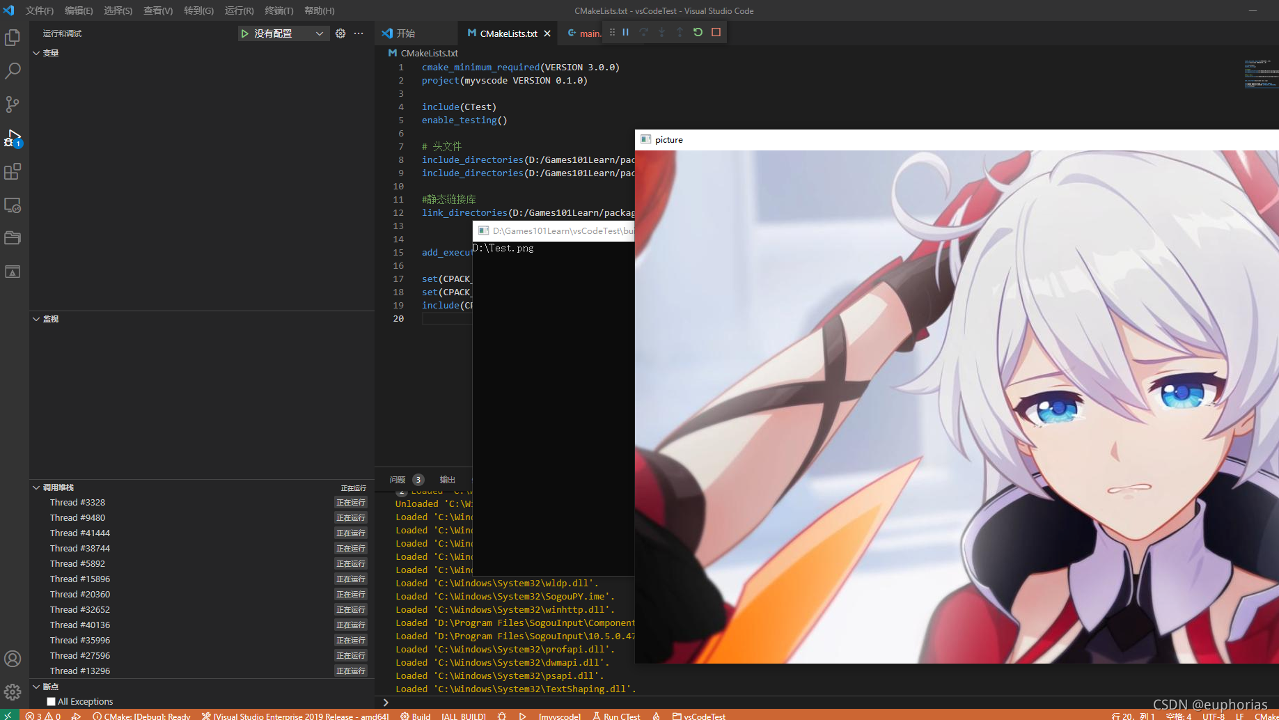Viewport: 1279px width, 720px height.
Task: Open the Help menu
Action: (x=319, y=10)
